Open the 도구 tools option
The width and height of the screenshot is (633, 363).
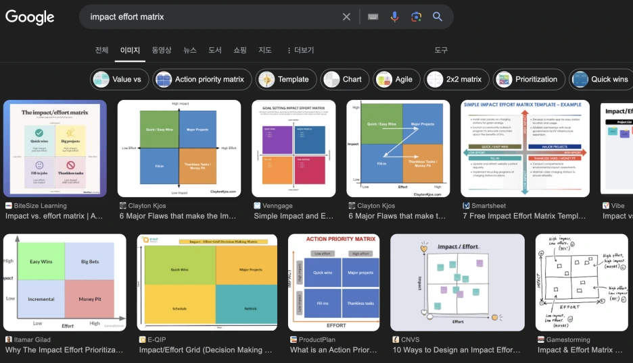point(441,50)
